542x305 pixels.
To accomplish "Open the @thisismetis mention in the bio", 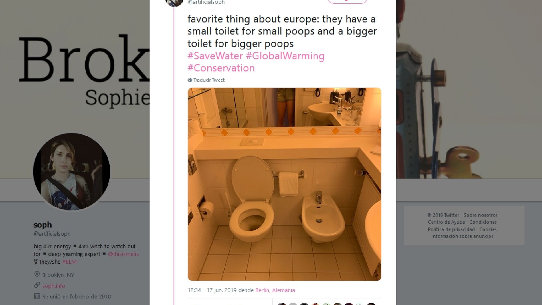I will coord(123,254).
